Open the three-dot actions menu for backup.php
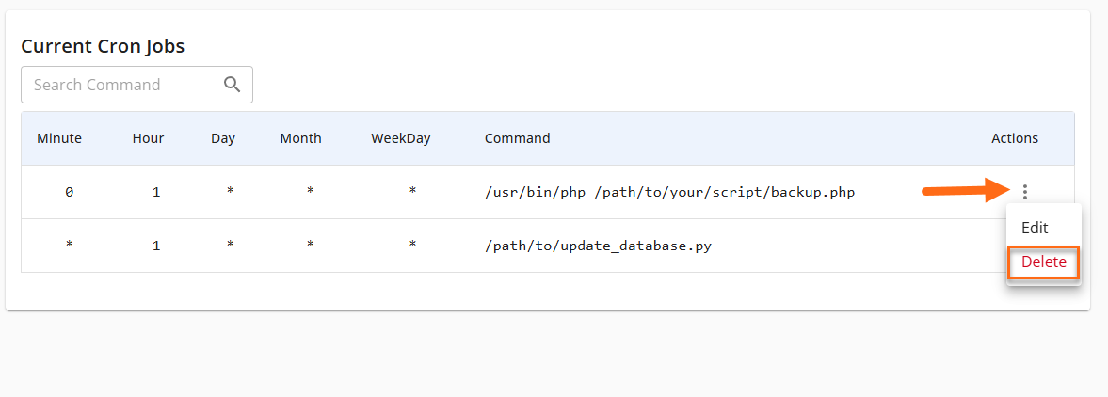Image resolution: width=1108 pixels, height=397 pixels. [x=1024, y=192]
